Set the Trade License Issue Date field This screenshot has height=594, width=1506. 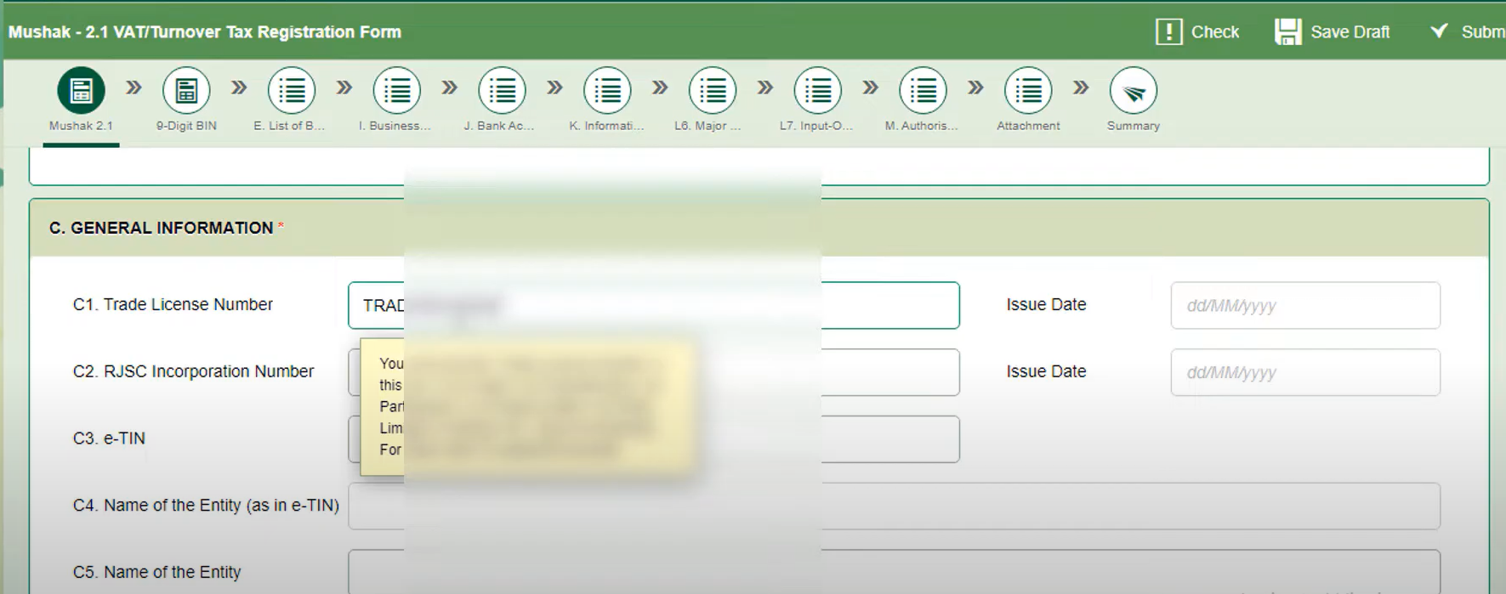pyautogui.click(x=1304, y=305)
